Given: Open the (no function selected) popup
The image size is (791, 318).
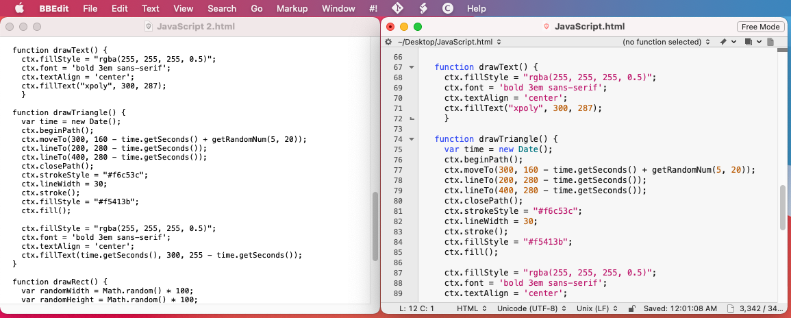Looking at the screenshot, I should coord(666,42).
